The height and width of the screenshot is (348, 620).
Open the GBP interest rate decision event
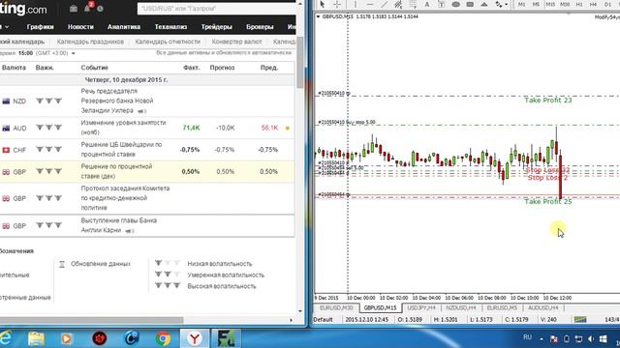click(x=116, y=171)
